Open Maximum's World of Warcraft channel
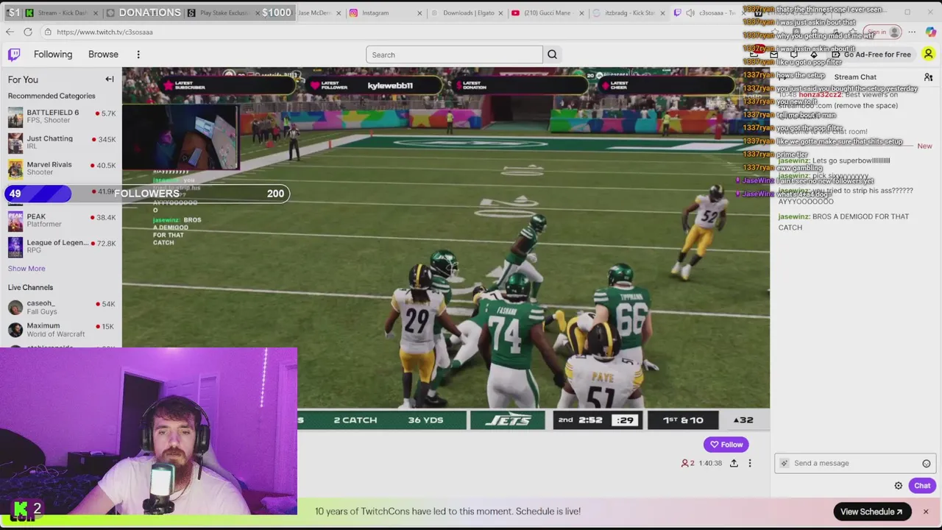The height and width of the screenshot is (530, 942). (61, 330)
